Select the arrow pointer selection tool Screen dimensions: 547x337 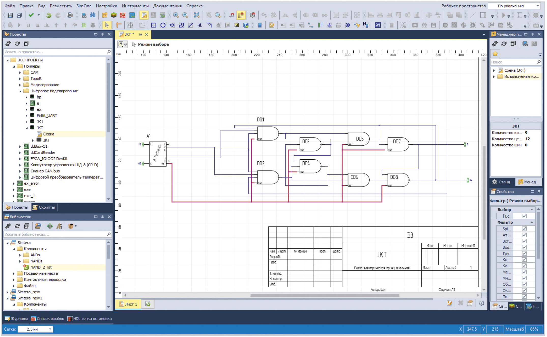point(107,25)
